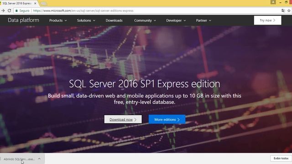Expand the Developer menu
The width and height of the screenshot is (292, 164).
point(176,20)
